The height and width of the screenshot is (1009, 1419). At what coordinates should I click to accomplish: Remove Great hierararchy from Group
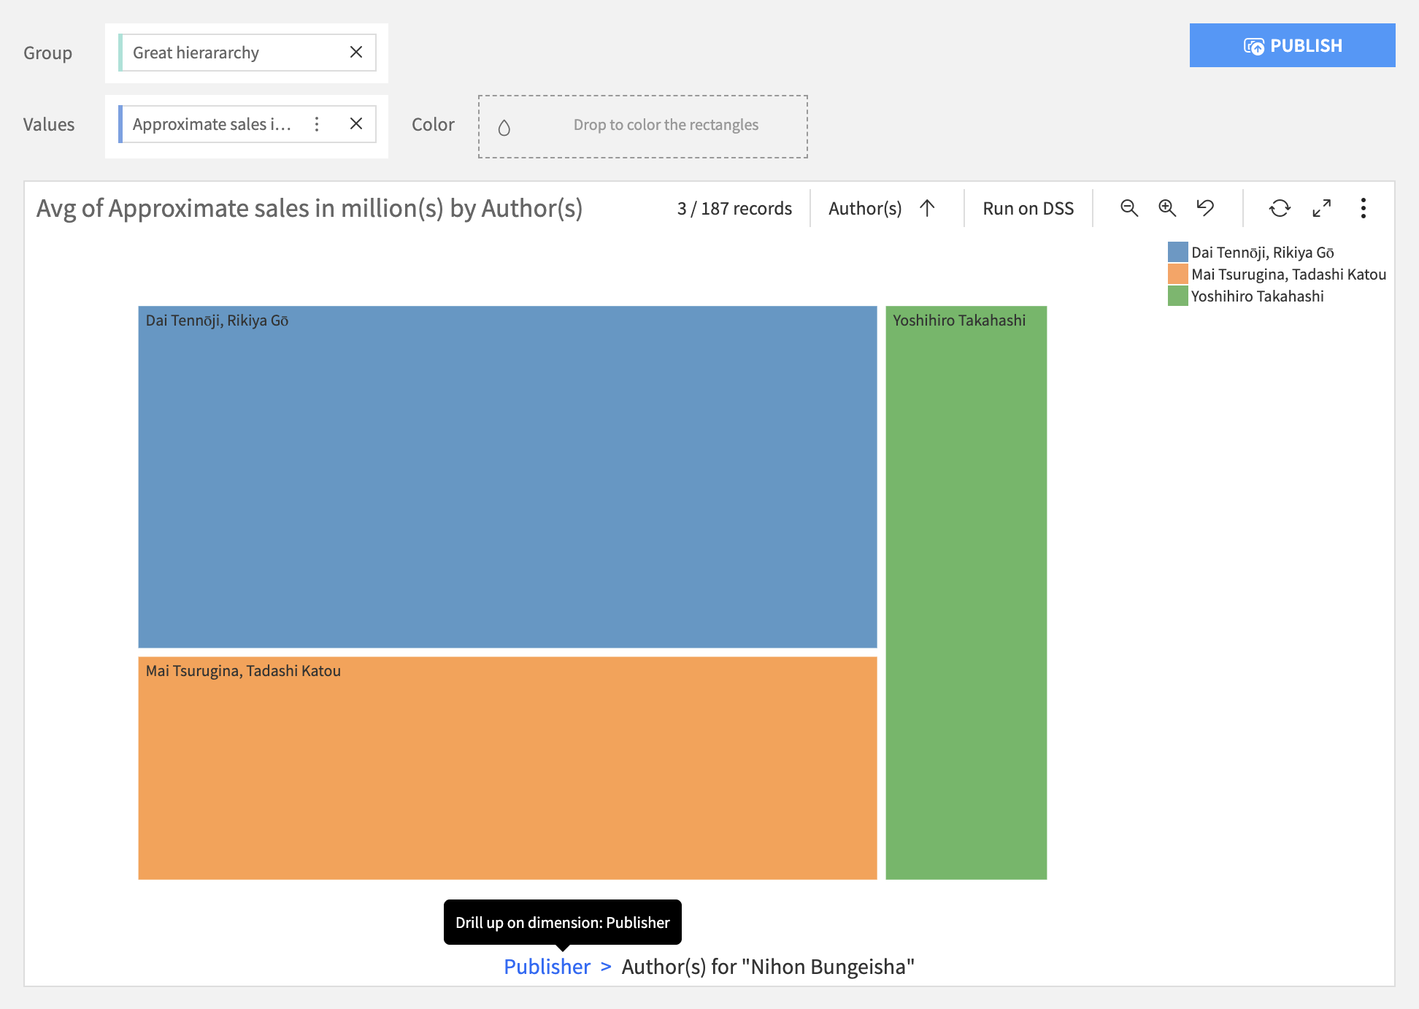[x=356, y=52]
